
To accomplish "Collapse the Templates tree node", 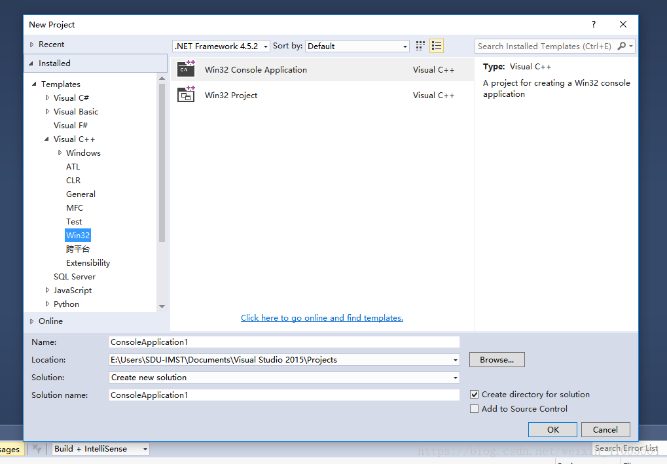I will 35,84.
